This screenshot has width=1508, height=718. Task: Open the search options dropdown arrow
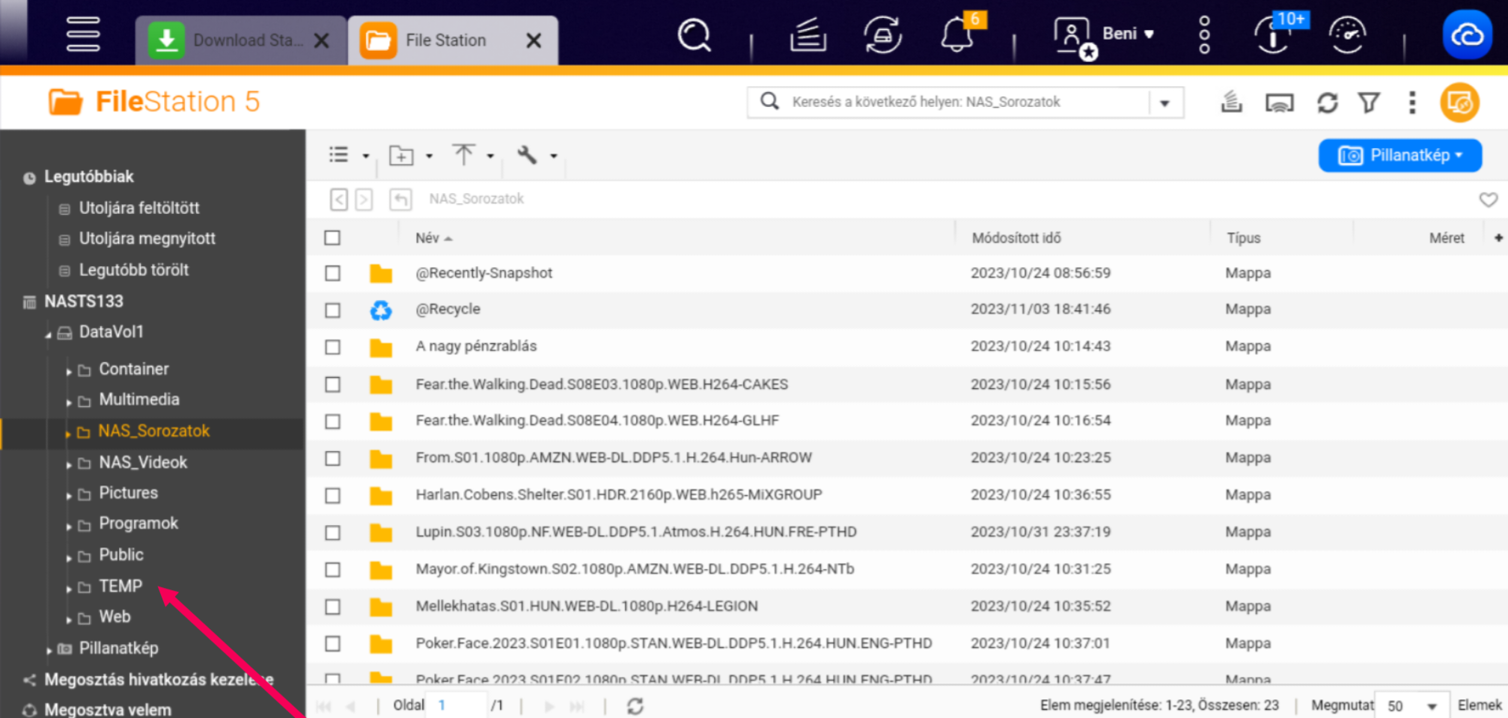(x=1164, y=103)
